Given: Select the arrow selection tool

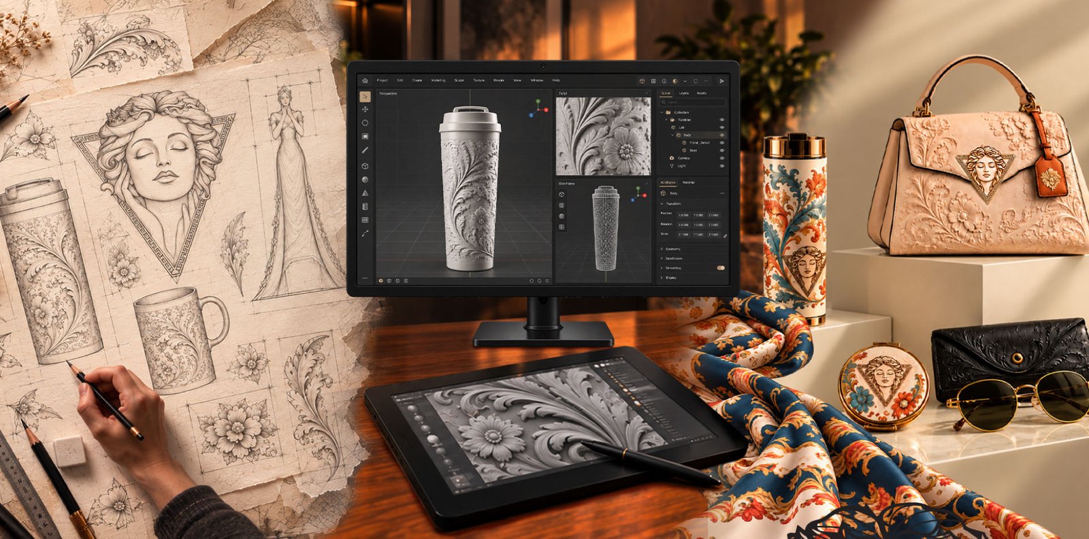Looking at the screenshot, I should 365,97.
